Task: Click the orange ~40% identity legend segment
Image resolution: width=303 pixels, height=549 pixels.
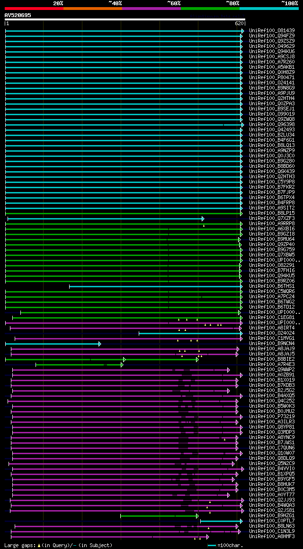Action: tap(93, 8)
